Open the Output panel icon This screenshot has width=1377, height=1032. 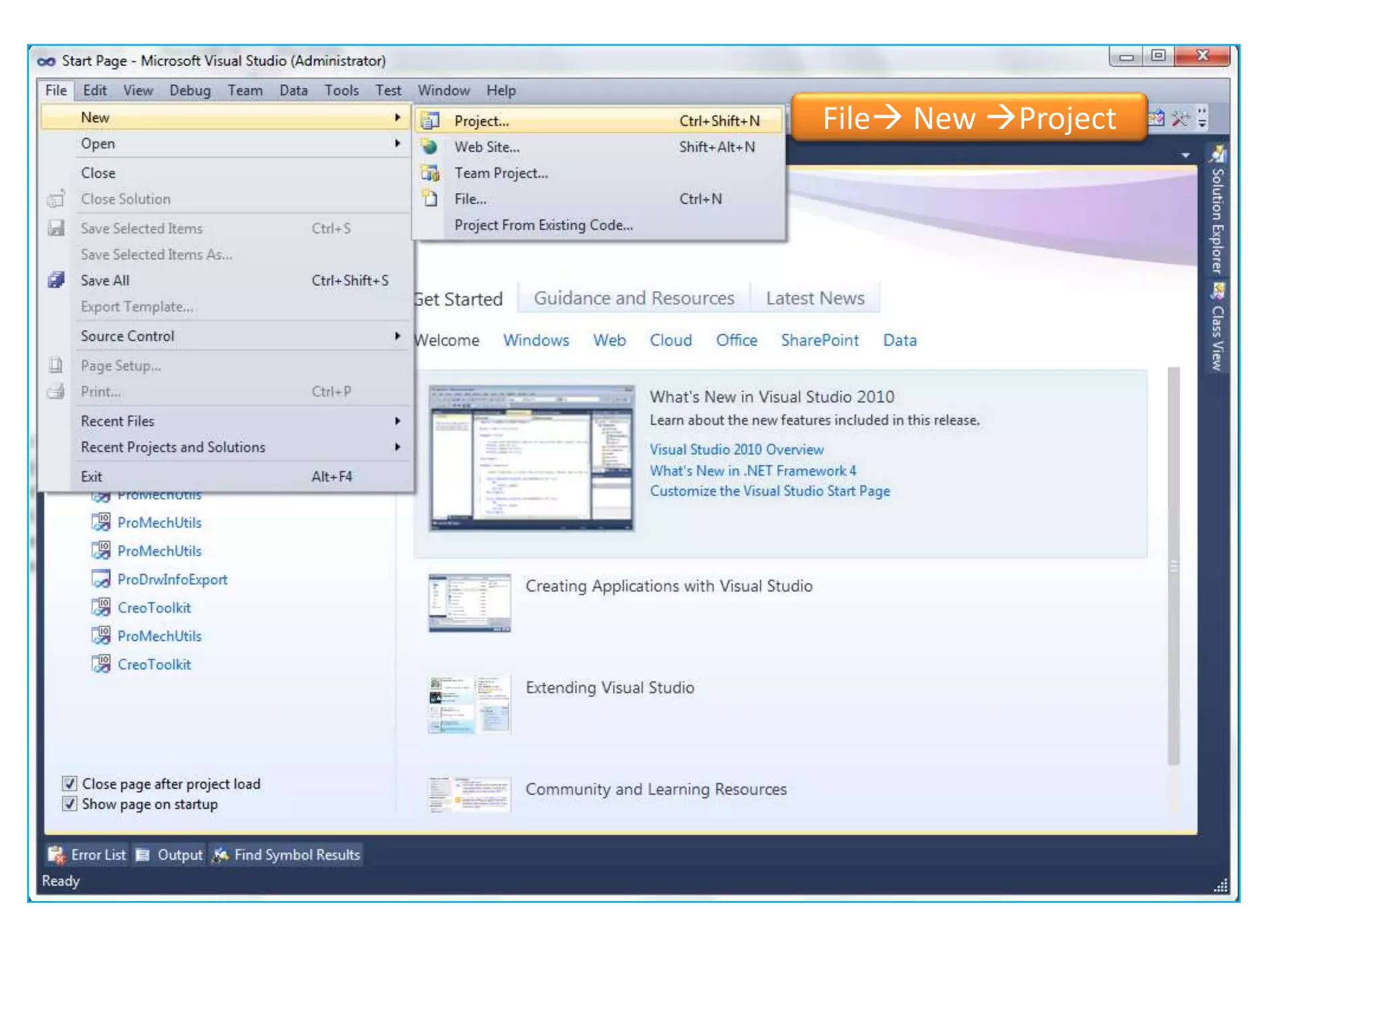click(x=143, y=855)
